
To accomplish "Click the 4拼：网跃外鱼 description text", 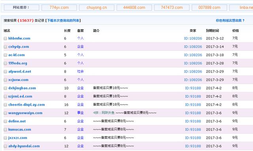I will 104,113.
